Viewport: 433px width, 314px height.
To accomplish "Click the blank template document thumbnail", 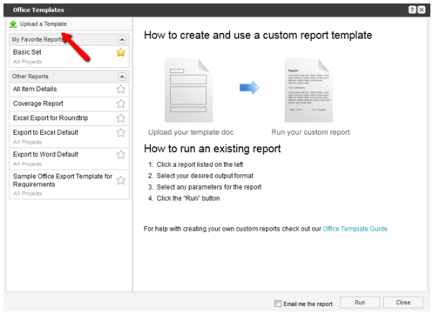I will (x=189, y=90).
